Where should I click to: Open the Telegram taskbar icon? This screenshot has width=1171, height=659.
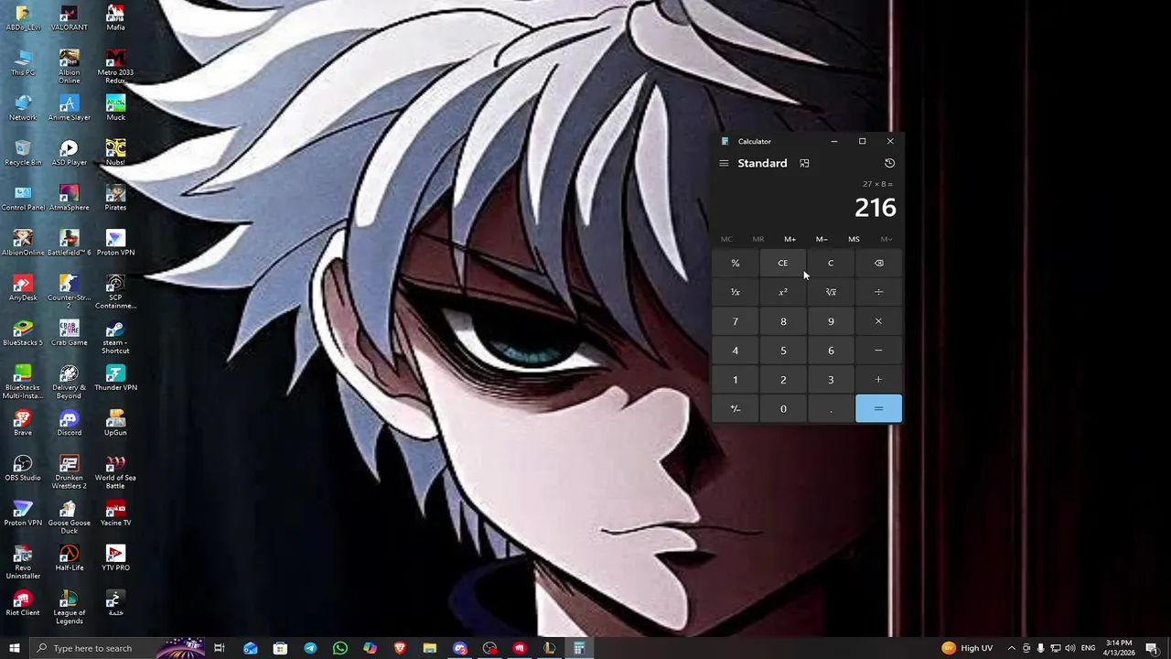[310, 648]
